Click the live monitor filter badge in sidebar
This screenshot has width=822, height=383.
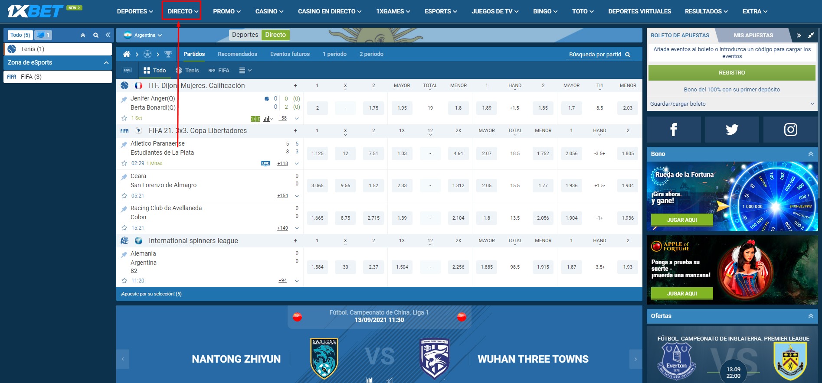click(x=43, y=35)
